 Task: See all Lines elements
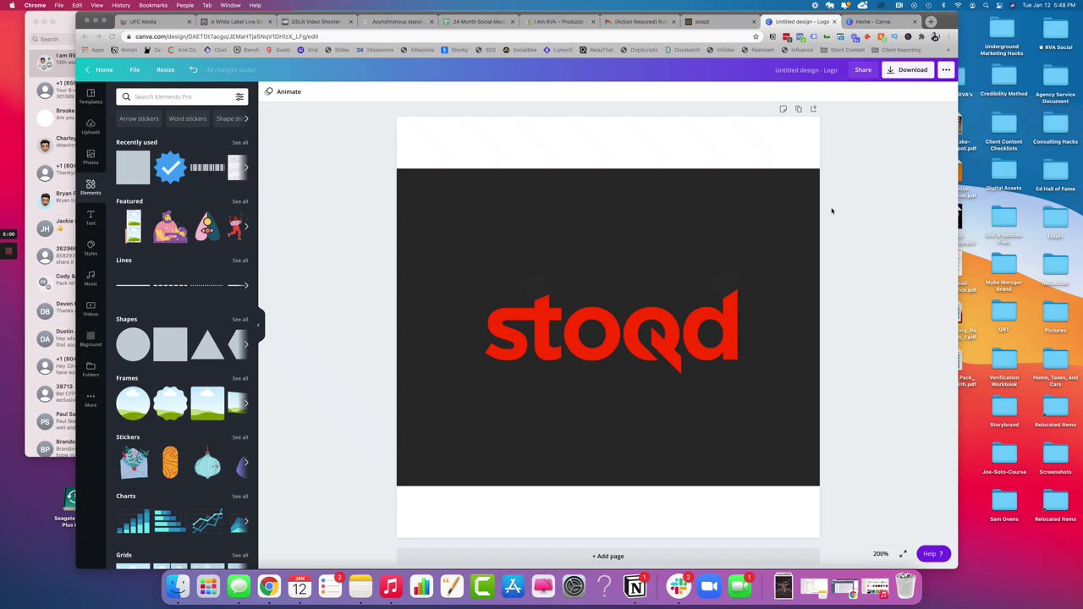click(x=240, y=261)
